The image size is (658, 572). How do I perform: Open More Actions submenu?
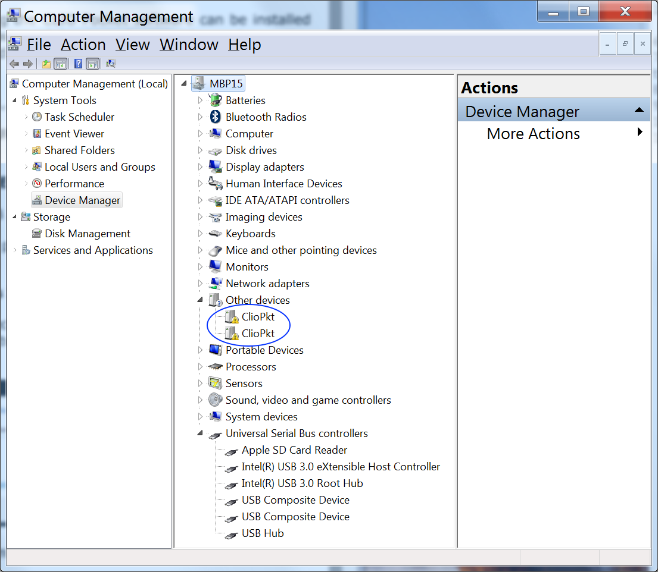click(554, 134)
